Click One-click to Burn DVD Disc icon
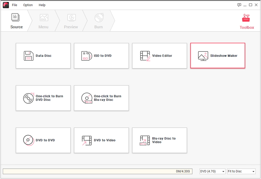This screenshot has height=179, width=261. [29, 98]
